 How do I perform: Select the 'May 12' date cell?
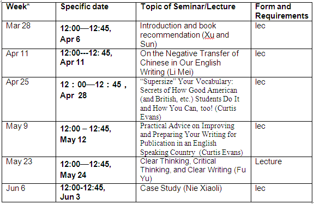click(96, 139)
